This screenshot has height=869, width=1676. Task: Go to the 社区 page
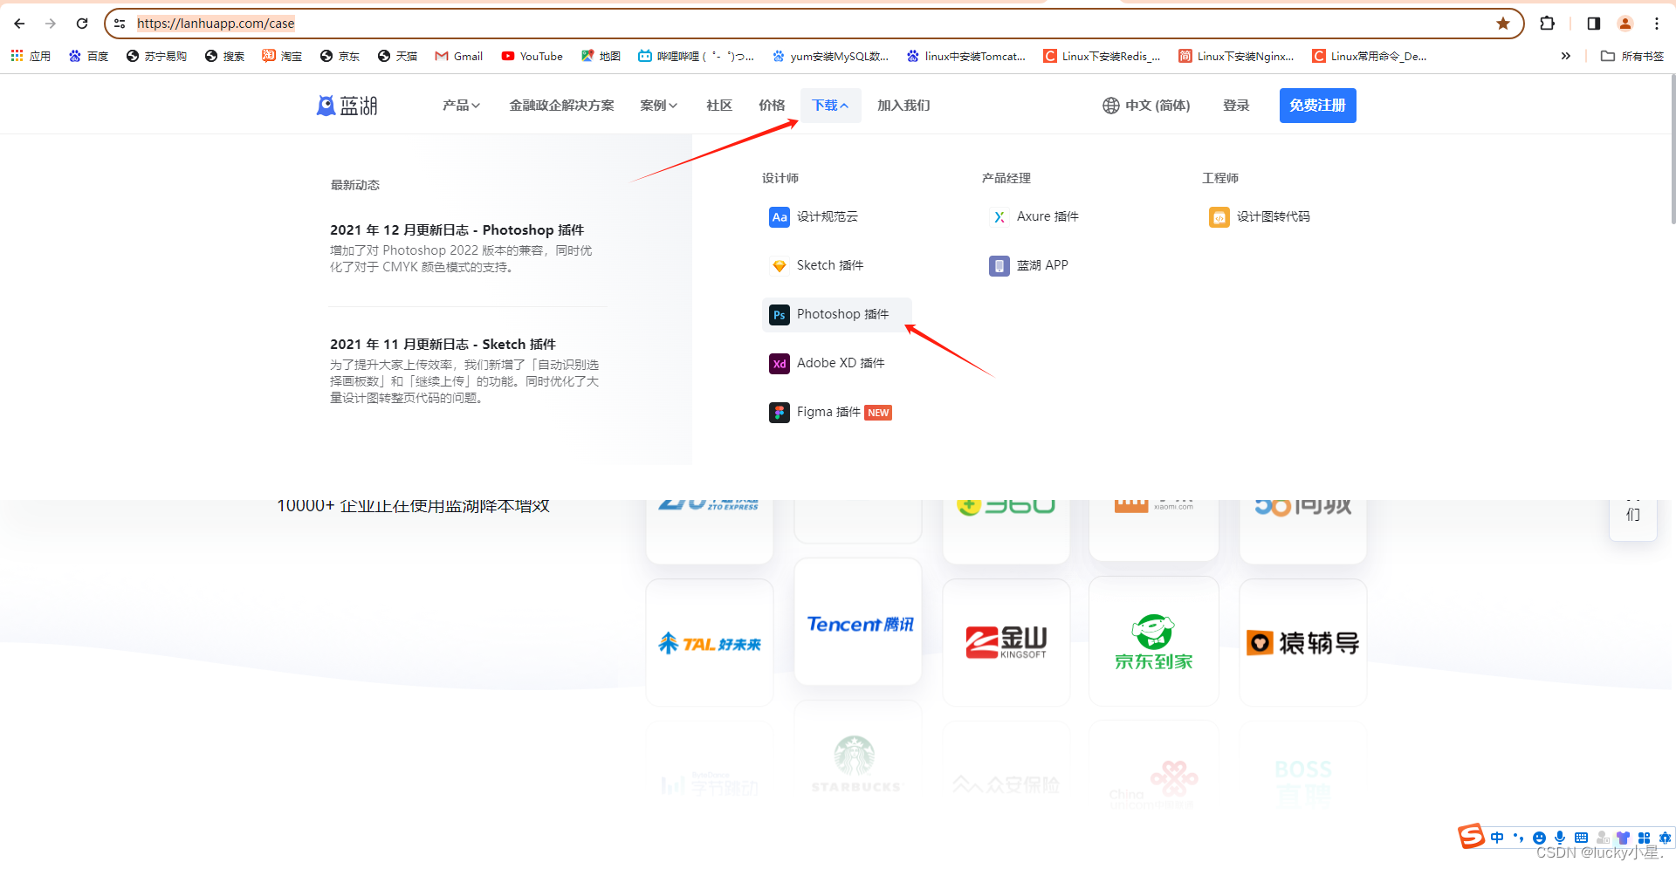pyautogui.click(x=719, y=106)
